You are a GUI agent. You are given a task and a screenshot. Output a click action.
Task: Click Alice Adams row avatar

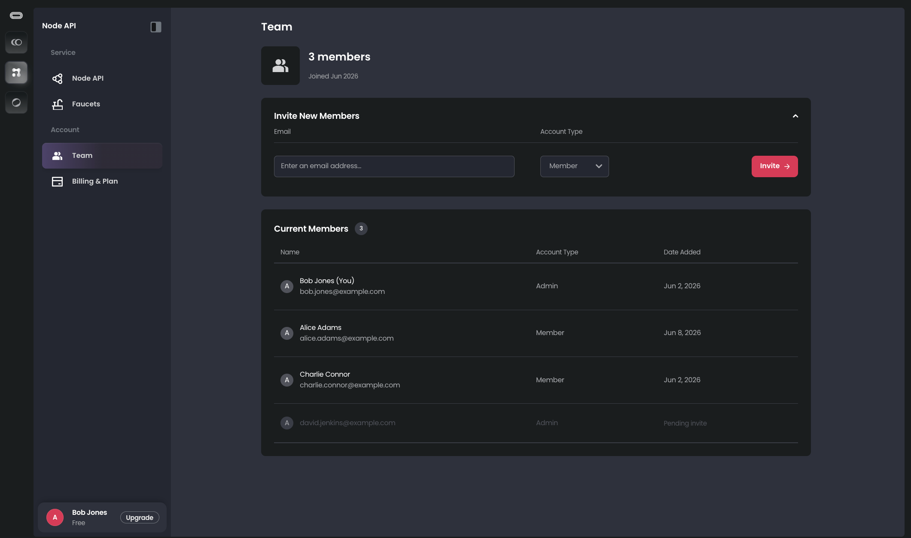point(287,333)
